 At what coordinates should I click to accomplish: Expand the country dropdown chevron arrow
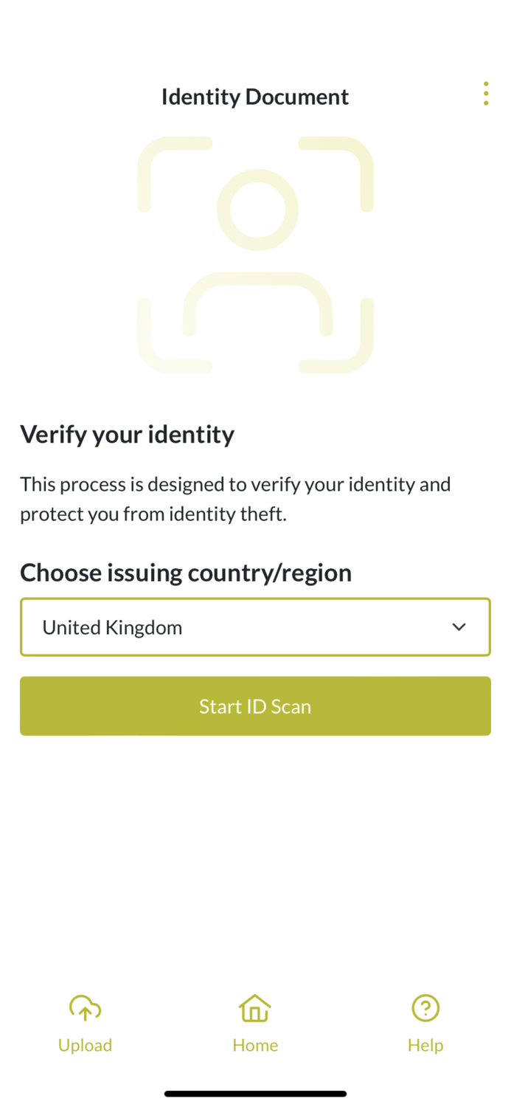pos(459,627)
